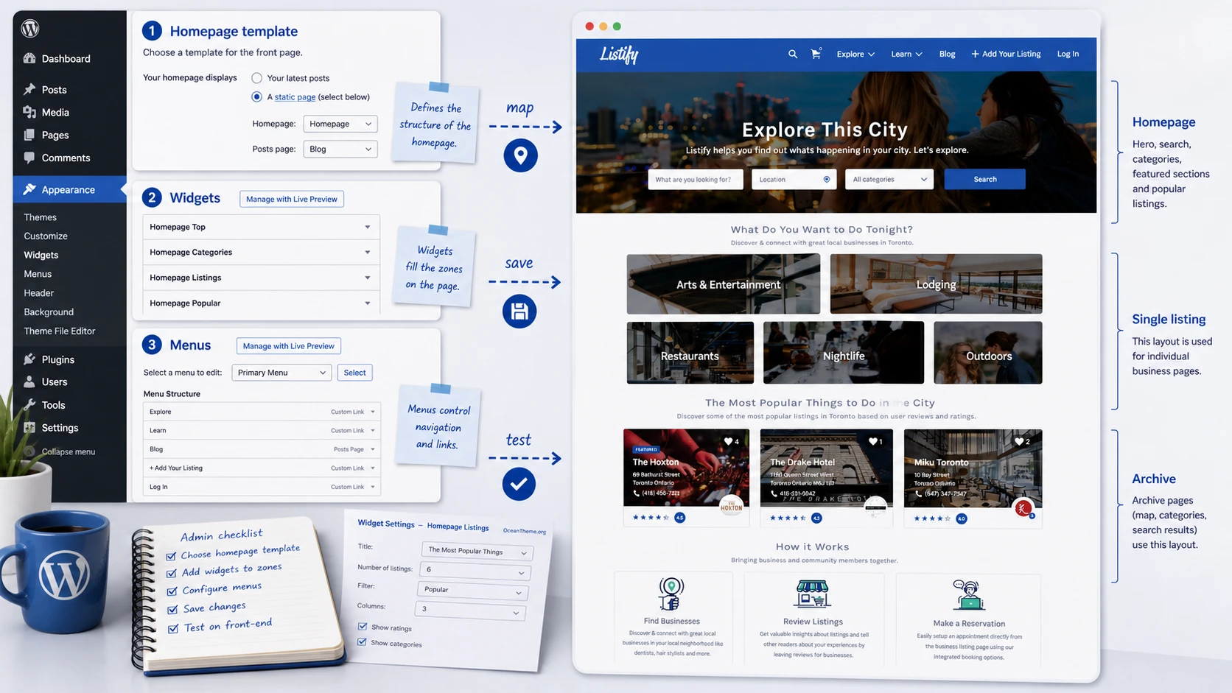
Task: Open Themes under Appearance
Action: point(40,217)
